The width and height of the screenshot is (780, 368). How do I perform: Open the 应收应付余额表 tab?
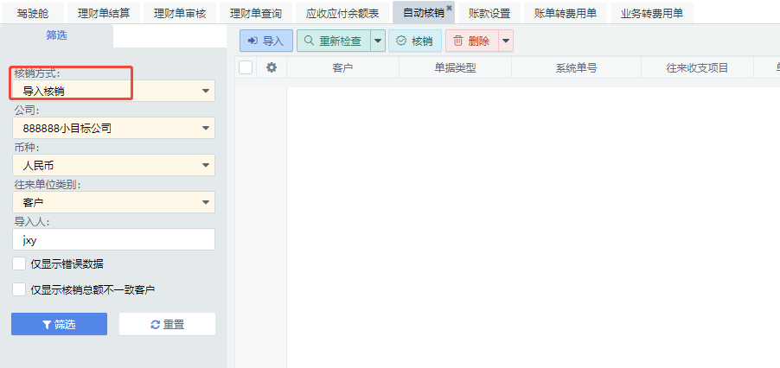[x=342, y=13]
